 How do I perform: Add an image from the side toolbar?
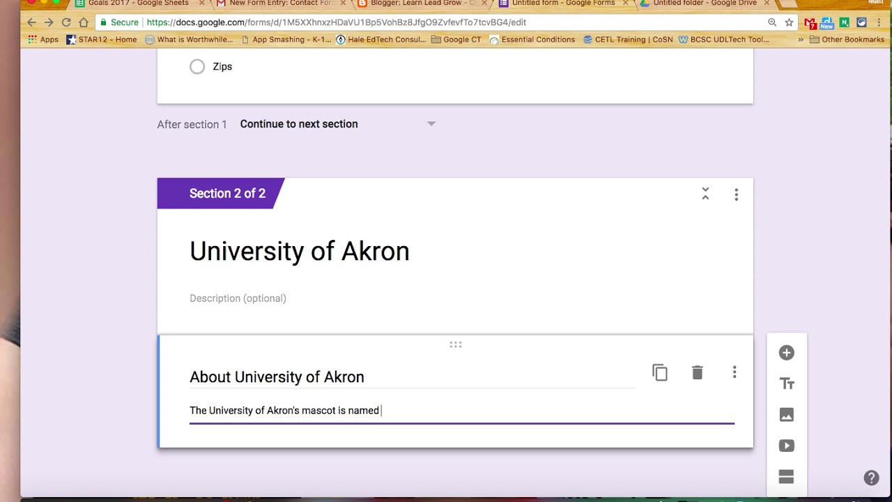[x=786, y=415]
